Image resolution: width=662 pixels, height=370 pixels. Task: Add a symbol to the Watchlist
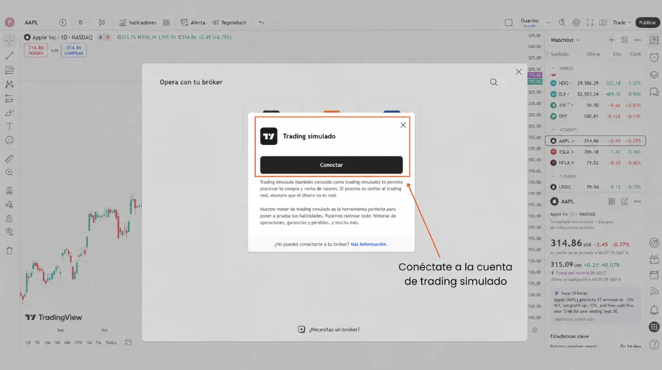click(612, 39)
